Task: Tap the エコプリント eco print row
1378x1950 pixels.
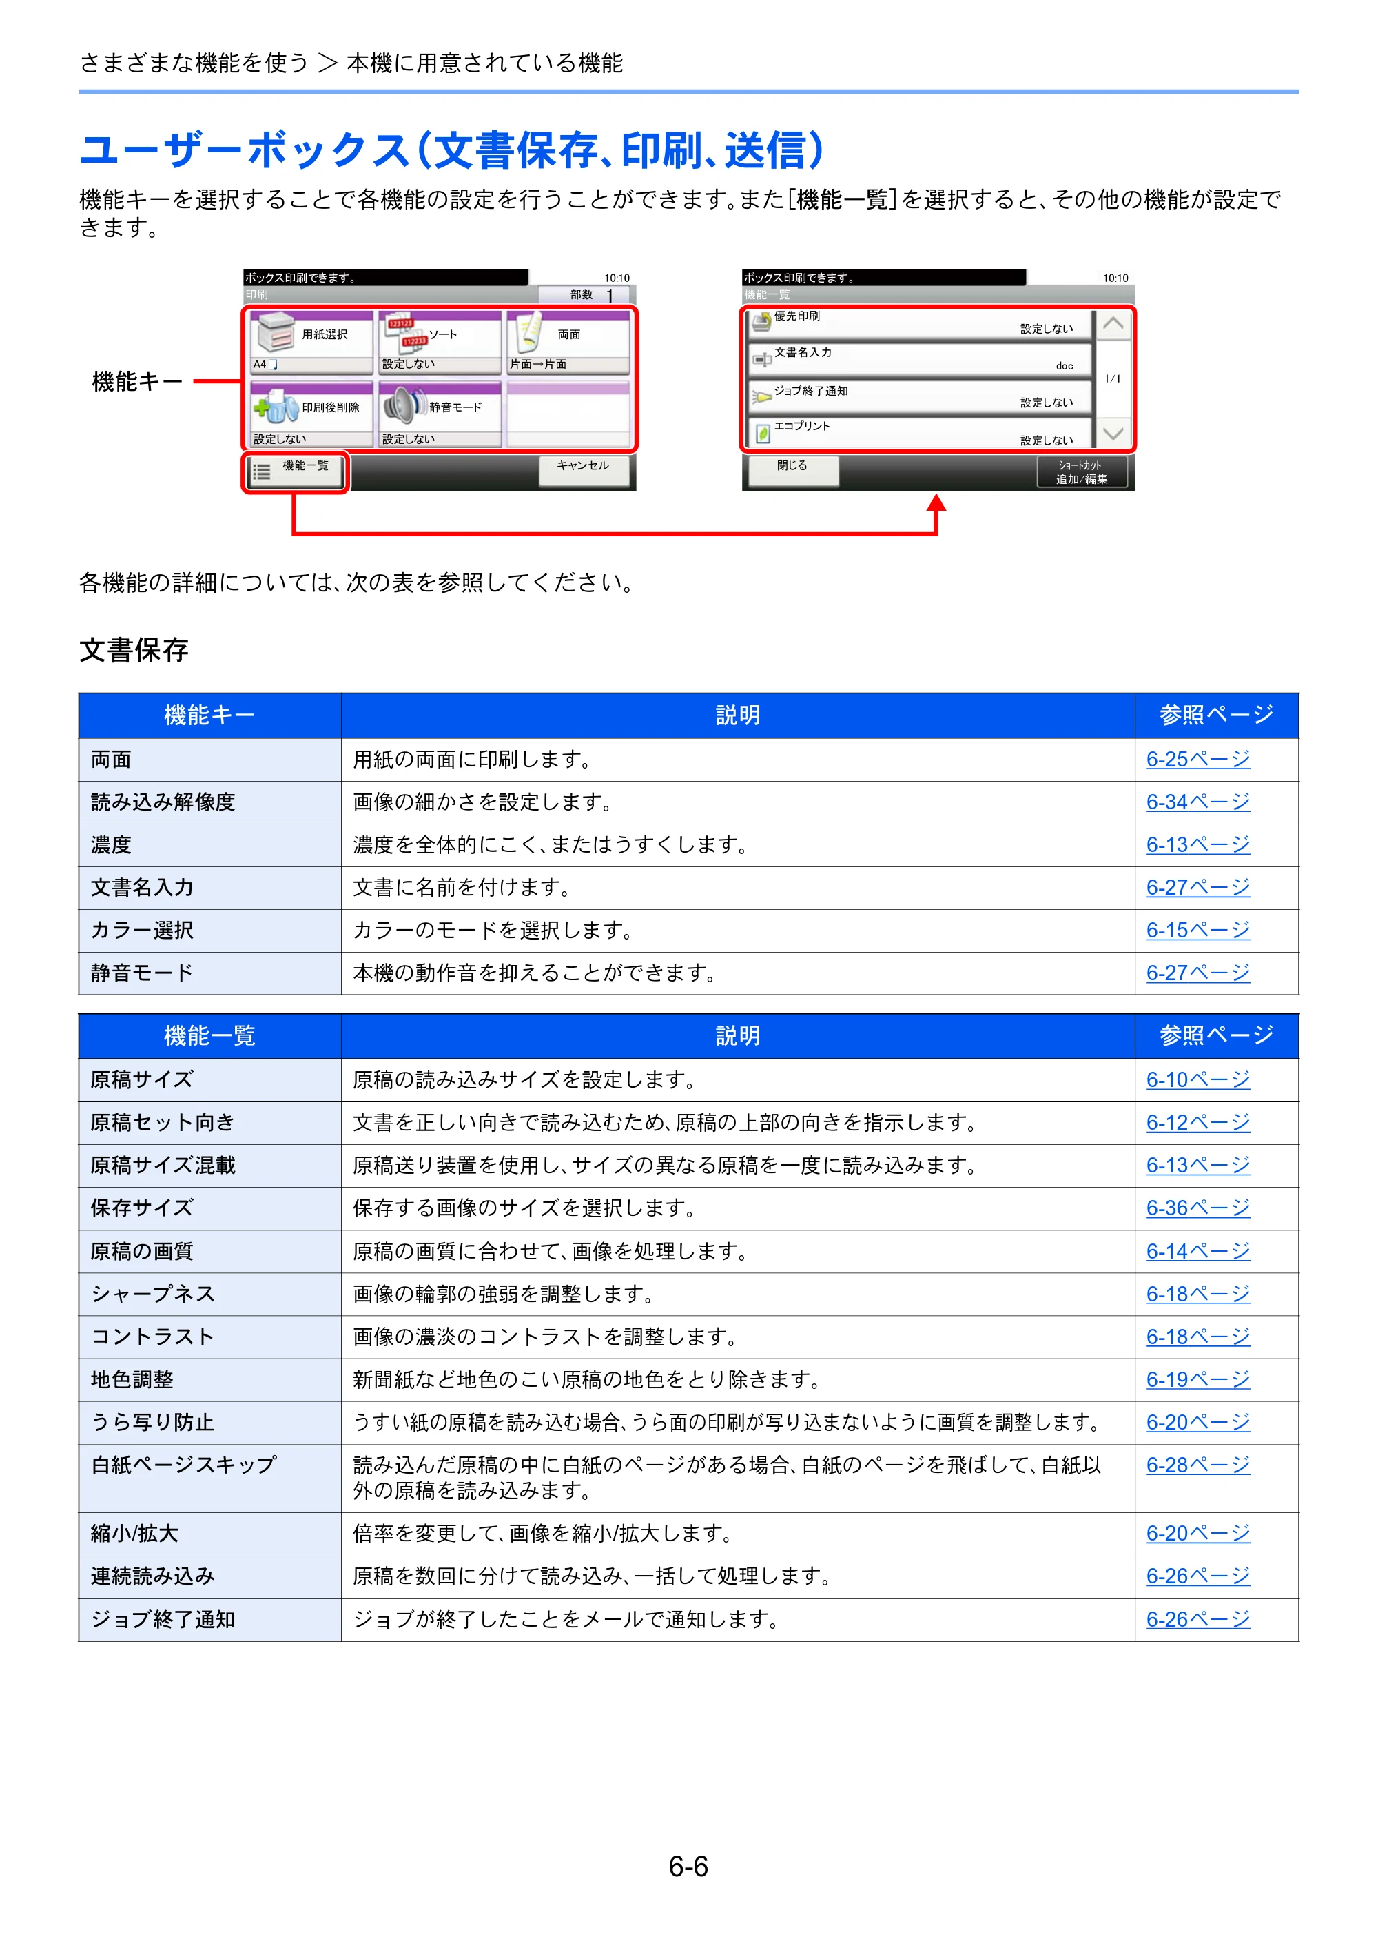Action: pos(918,432)
